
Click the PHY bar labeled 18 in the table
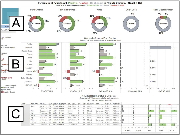coord(150,125)
